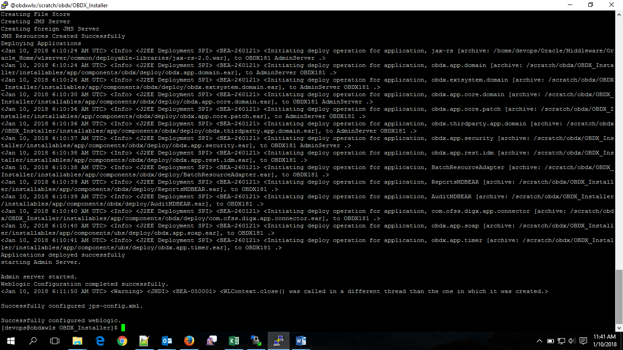Open Firefox from the taskbar
Viewport: 623px width, 350px height.
pos(189,340)
